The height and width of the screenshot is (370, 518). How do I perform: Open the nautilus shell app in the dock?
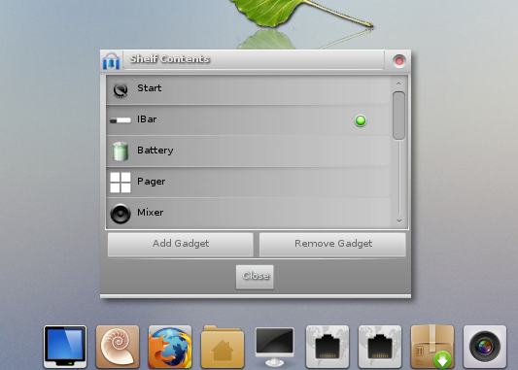pos(118,347)
